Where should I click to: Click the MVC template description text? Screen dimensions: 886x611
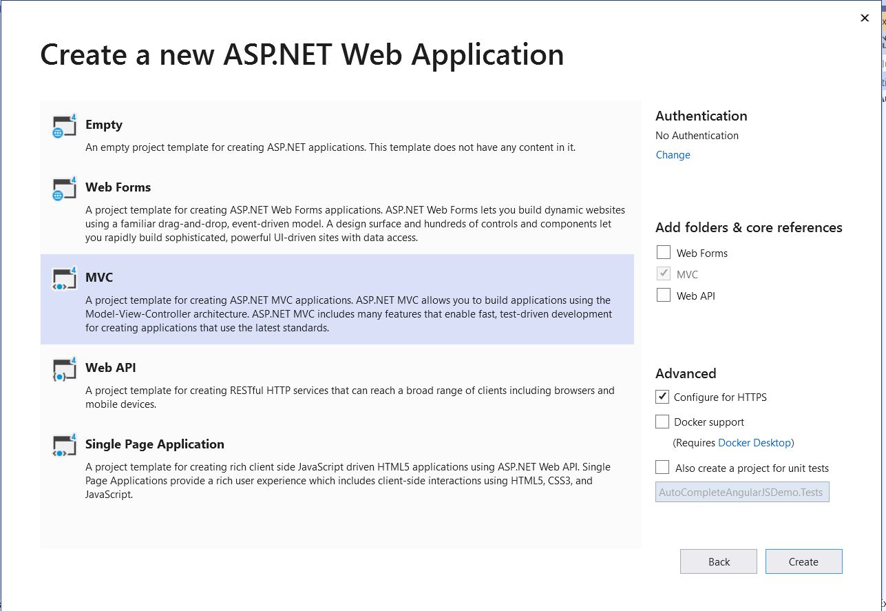coord(348,314)
